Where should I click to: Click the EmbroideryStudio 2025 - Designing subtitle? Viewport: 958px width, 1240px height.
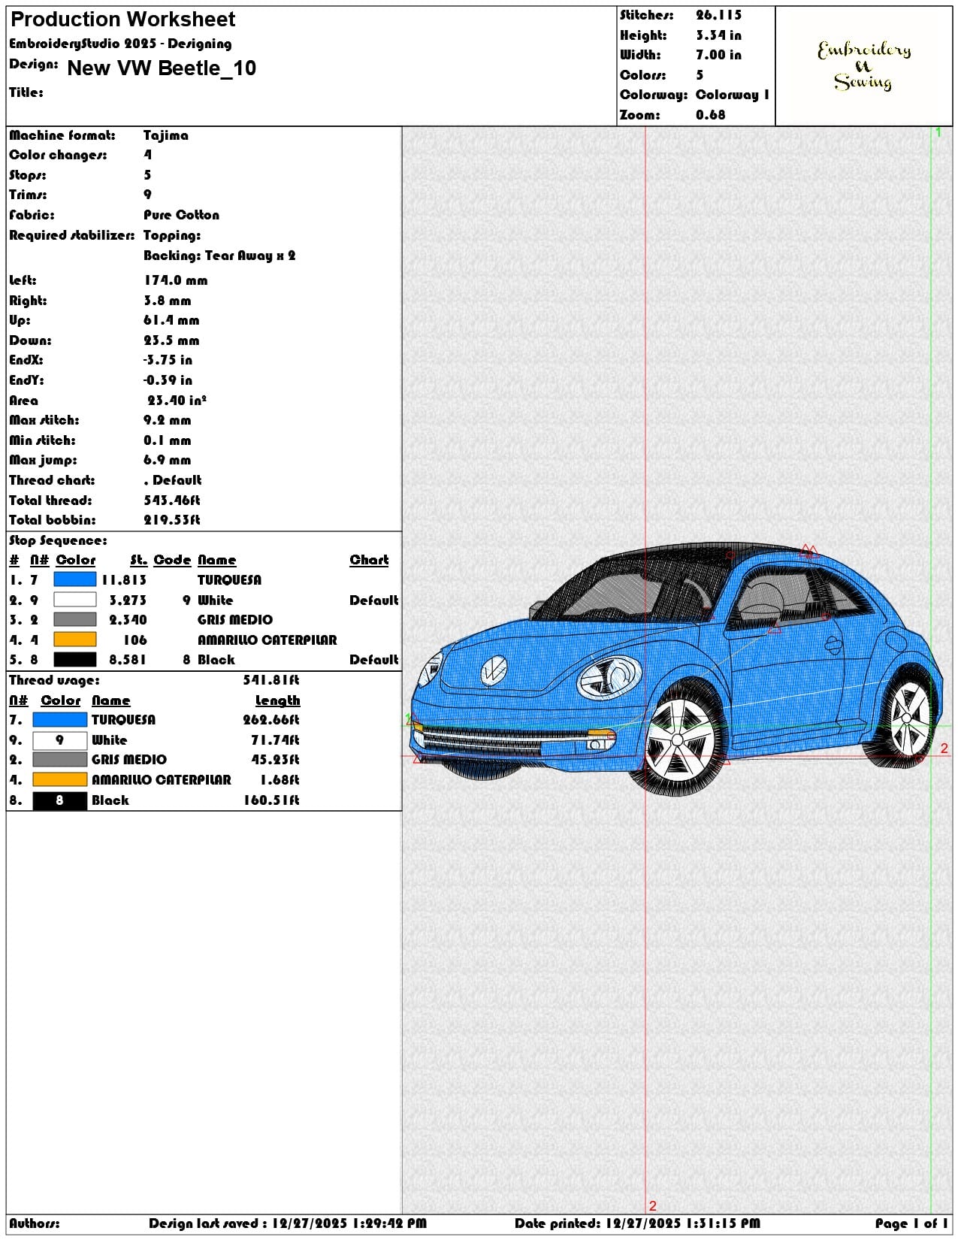(120, 44)
